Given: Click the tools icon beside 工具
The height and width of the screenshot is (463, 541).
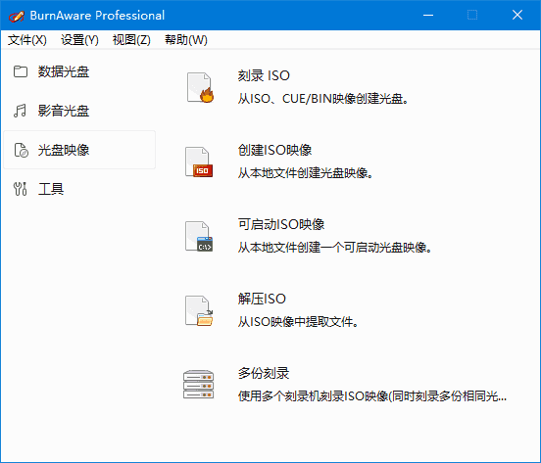Looking at the screenshot, I should click(20, 189).
